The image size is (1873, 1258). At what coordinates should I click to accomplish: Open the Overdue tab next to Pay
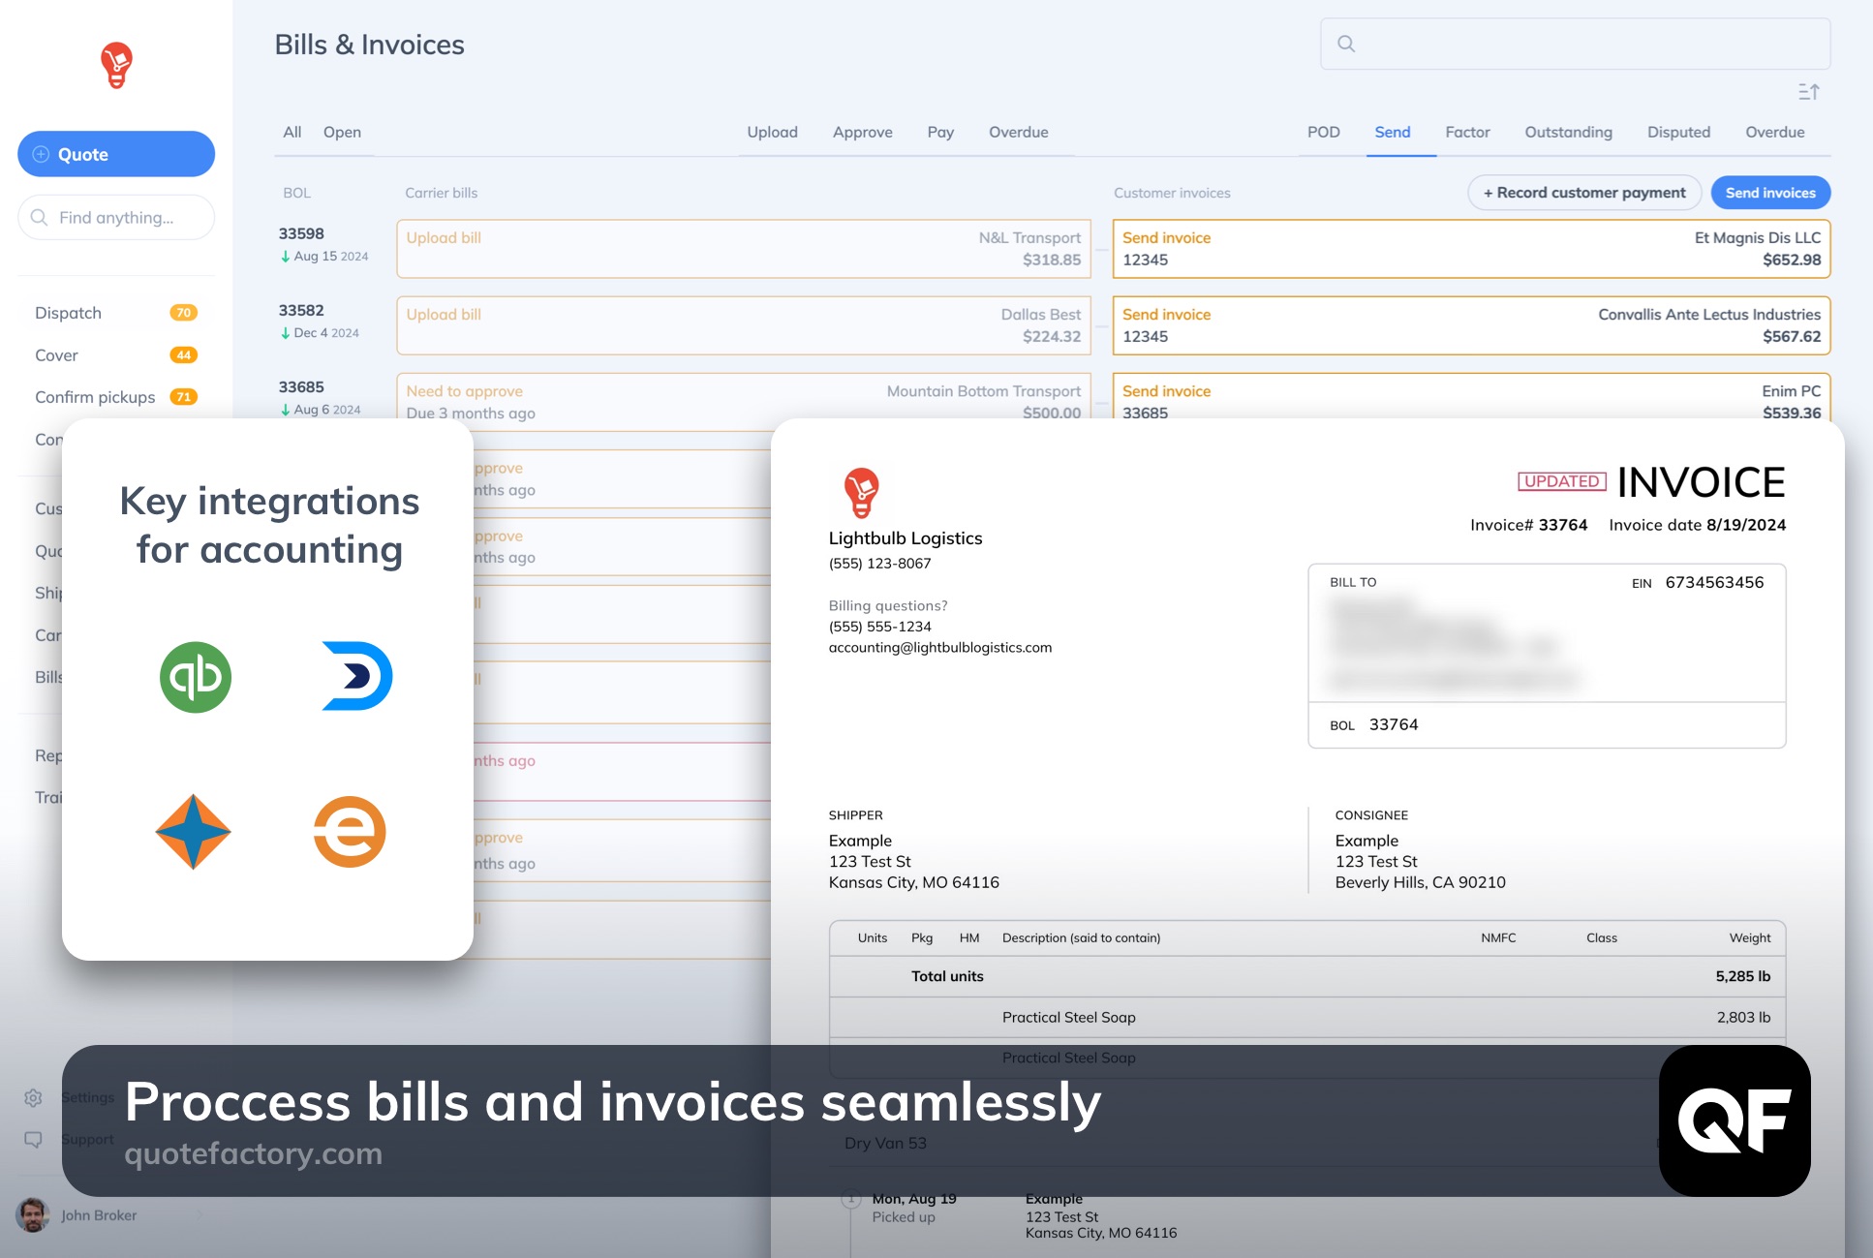[x=1019, y=132]
